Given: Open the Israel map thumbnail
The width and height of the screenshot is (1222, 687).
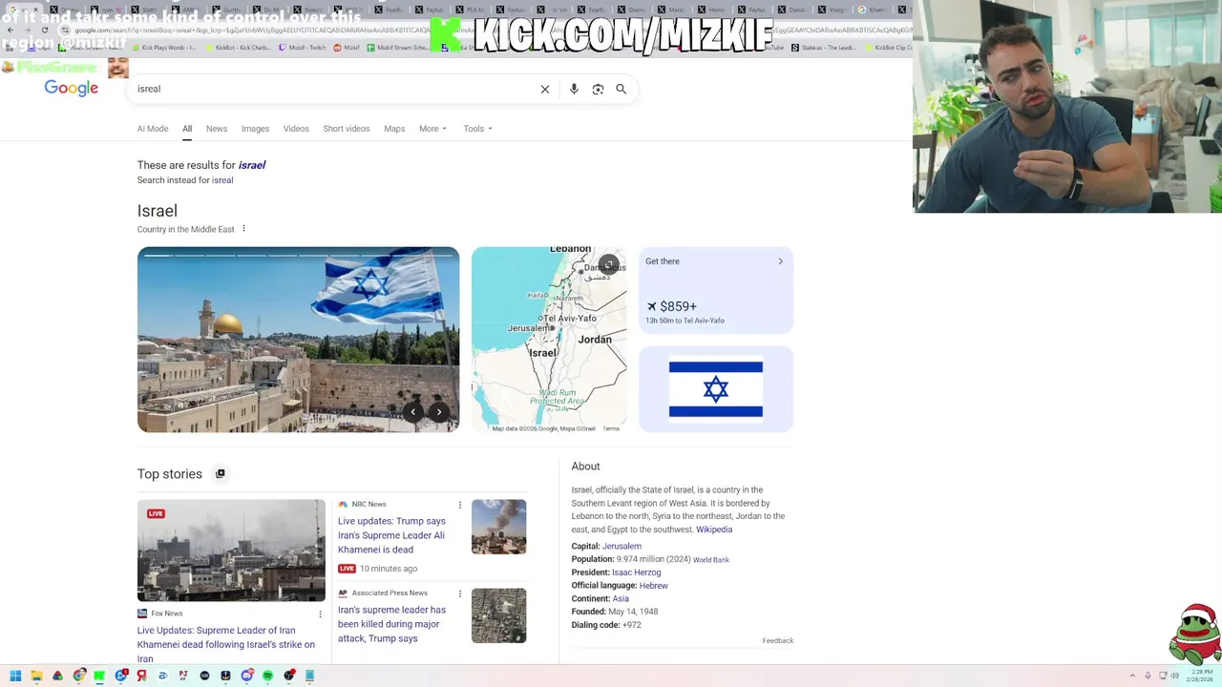Looking at the screenshot, I should pos(549,340).
